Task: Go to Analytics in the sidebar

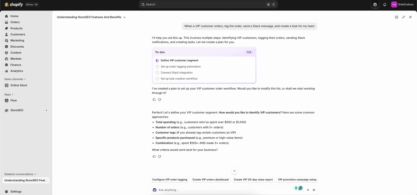Action: (17, 71)
